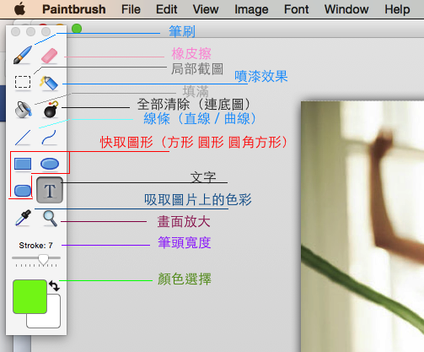Viewport: 424px width, 352px height.
Task: Activate the Text tool T button
Action: pos(50,190)
